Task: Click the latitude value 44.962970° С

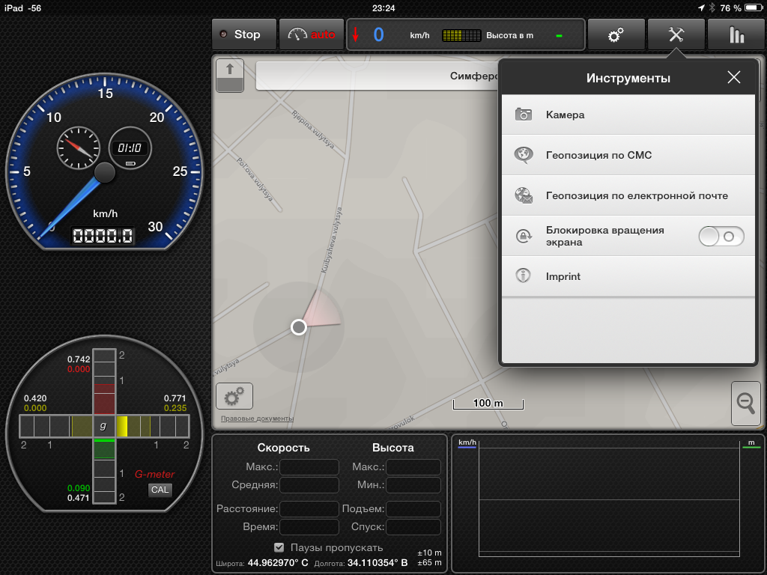Action: [278, 563]
